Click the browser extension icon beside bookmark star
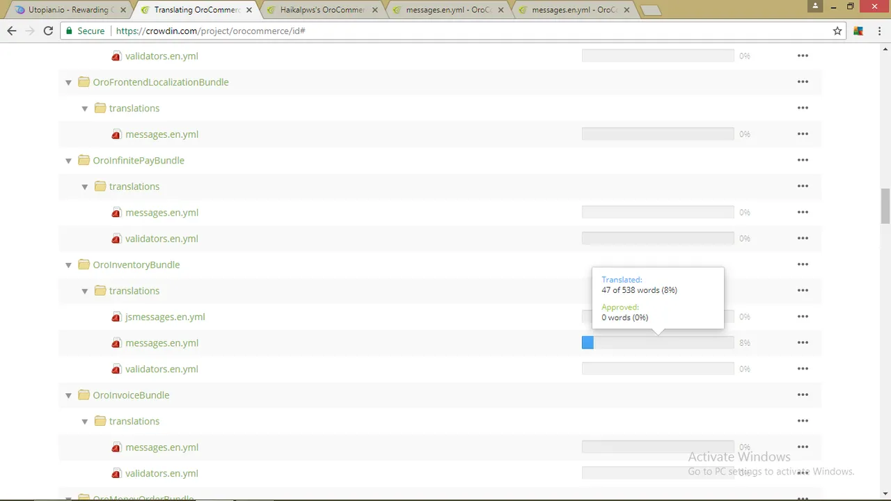 (858, 31)
